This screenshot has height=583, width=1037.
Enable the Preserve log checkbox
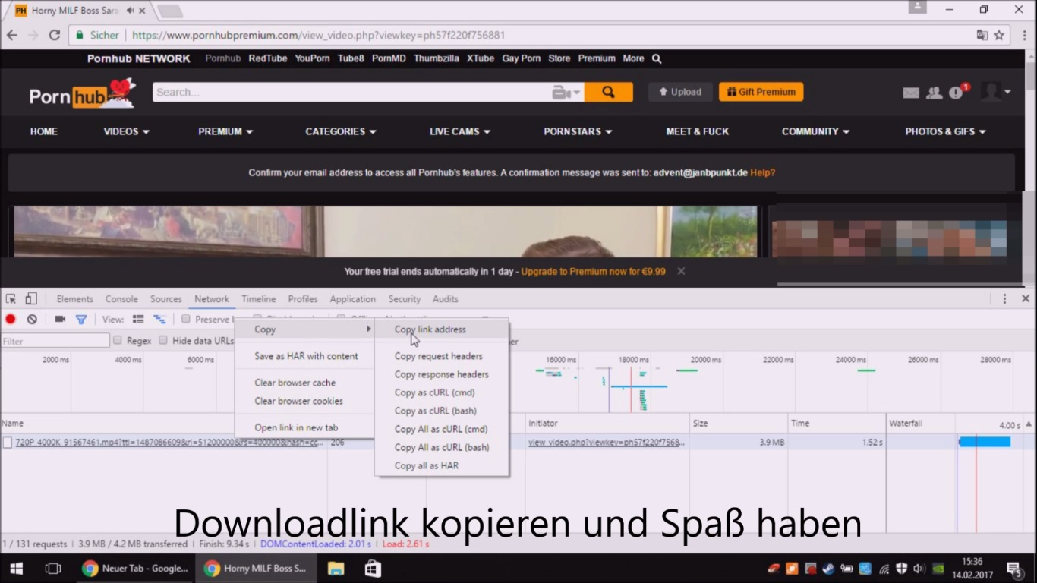click(185, 320)
